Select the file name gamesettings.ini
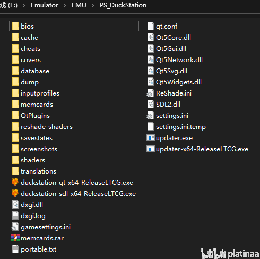Viewport: 260px width, 259px height. point(46,227)
